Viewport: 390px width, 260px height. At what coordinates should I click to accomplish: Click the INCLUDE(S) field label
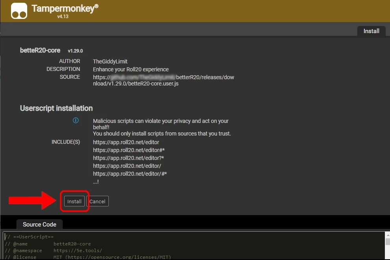[x=66, y=142]
